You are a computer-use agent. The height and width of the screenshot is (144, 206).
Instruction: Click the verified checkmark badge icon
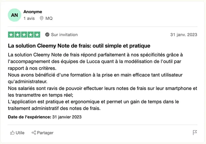(x=47, y=35)
